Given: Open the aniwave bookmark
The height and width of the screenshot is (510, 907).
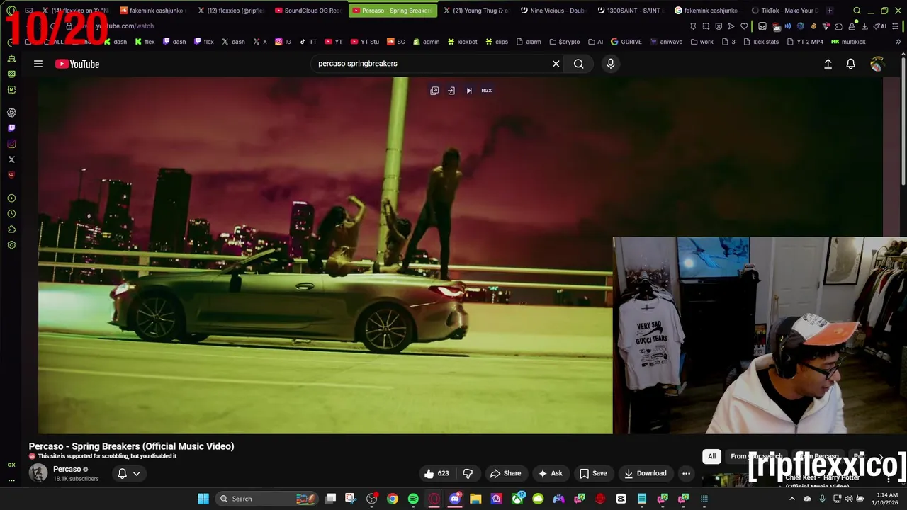Looking at the screenshot, I should 666,42.
